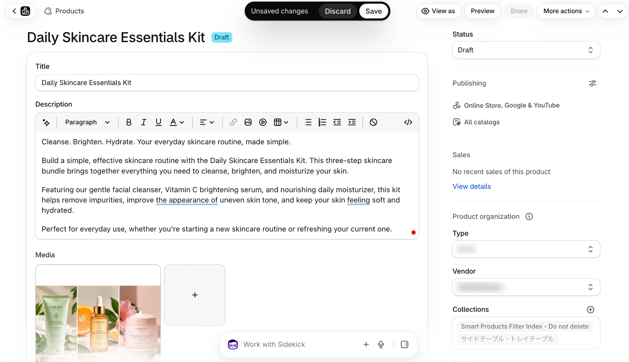The image size is (629, 362).
Task: Save the product changes
Action: pyautogui.click(x=373, y=11)
